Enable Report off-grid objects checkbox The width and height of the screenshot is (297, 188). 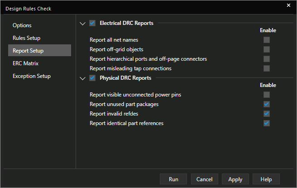(x=267, y=49)
